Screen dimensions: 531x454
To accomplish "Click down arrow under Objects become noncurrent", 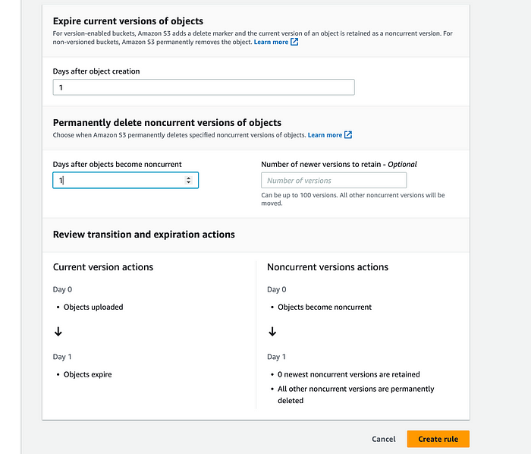I will [272, 331].
